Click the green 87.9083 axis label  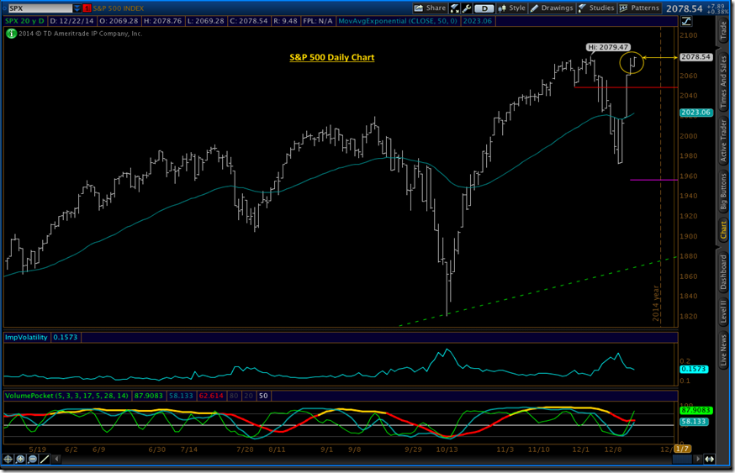(696, 410)
